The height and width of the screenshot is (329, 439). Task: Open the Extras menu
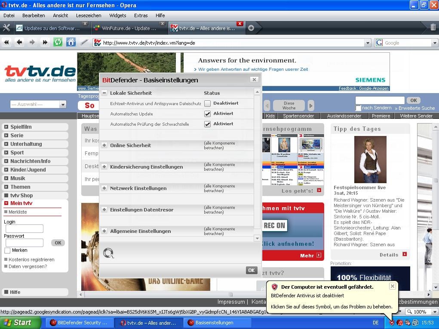pyautogui.click(x=141, y=15)
